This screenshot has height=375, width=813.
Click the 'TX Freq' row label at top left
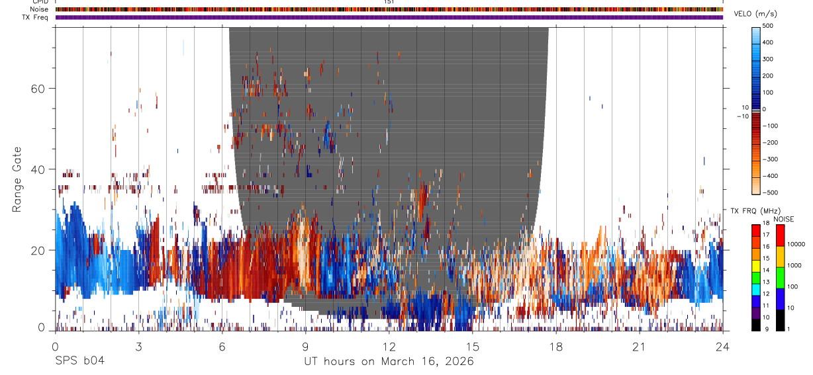36,17
